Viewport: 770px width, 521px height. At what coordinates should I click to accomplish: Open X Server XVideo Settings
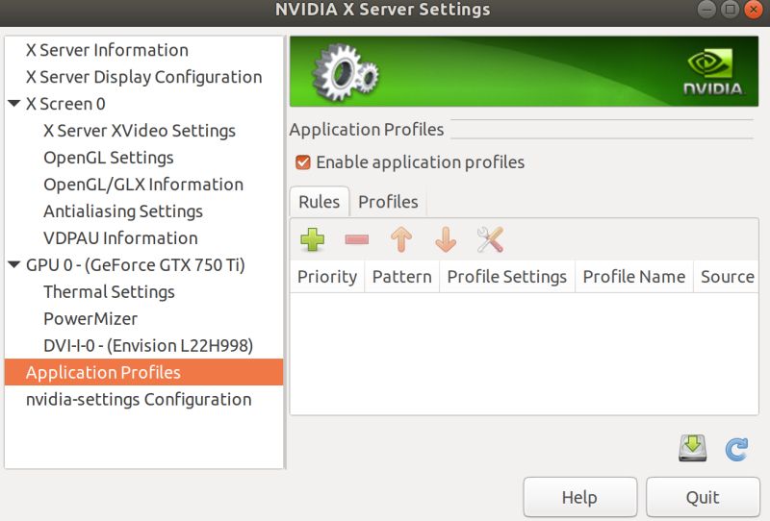[x=140, y=131]
